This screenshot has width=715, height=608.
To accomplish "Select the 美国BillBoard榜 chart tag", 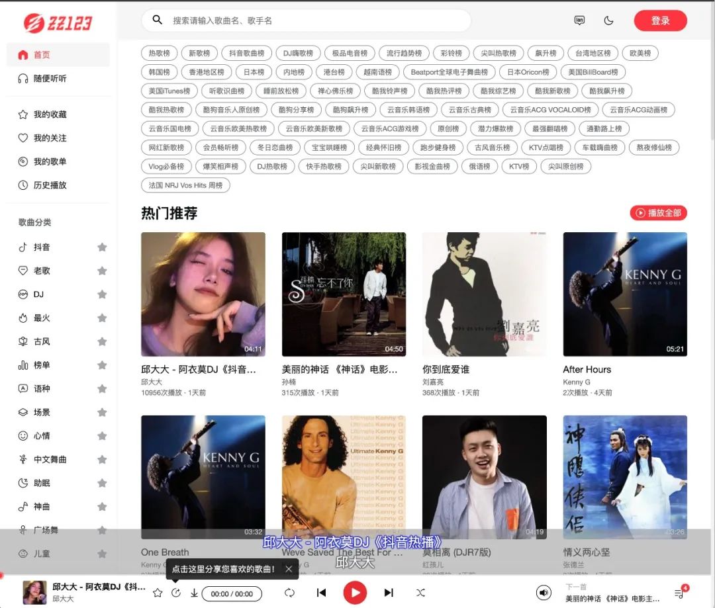I will click(x=593, y=72).
